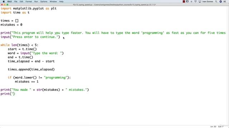Click the 'times = []' line
229x128 pixels.
coord(10,21)
